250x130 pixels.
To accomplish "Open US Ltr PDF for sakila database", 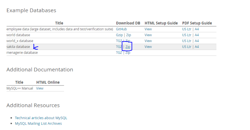I will click(x=187, y=47).
